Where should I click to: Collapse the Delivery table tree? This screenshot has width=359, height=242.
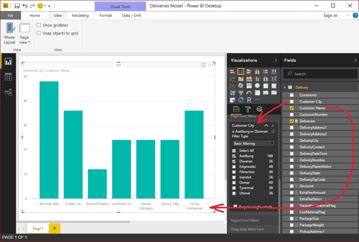pyautogui.click(x=285, y=88)
